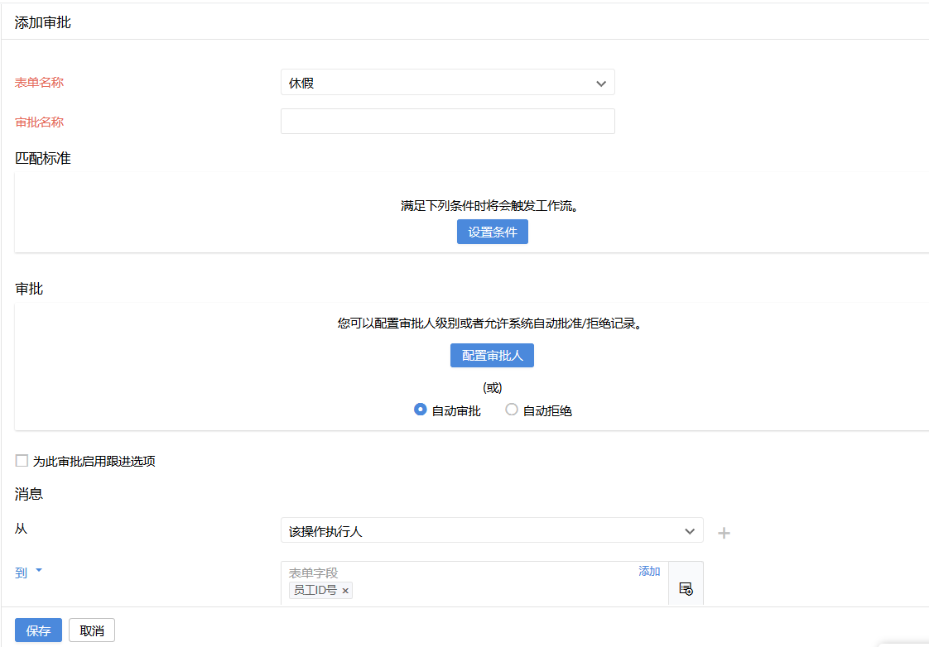Cancel using the 取消 button
The image size is (929, 647).
click(91, 630)
